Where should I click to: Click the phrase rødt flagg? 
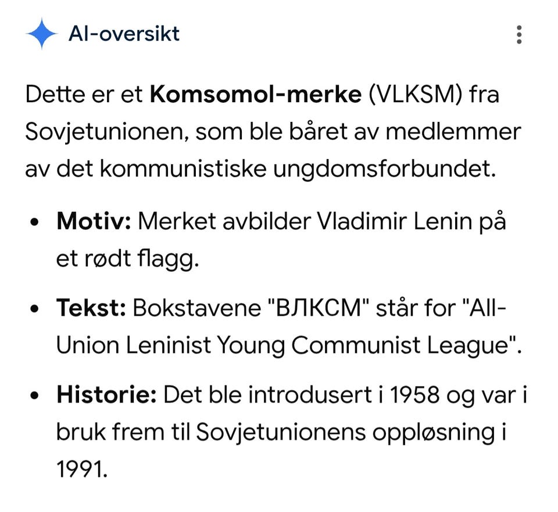pyautogui.click(x=142, y=259)
